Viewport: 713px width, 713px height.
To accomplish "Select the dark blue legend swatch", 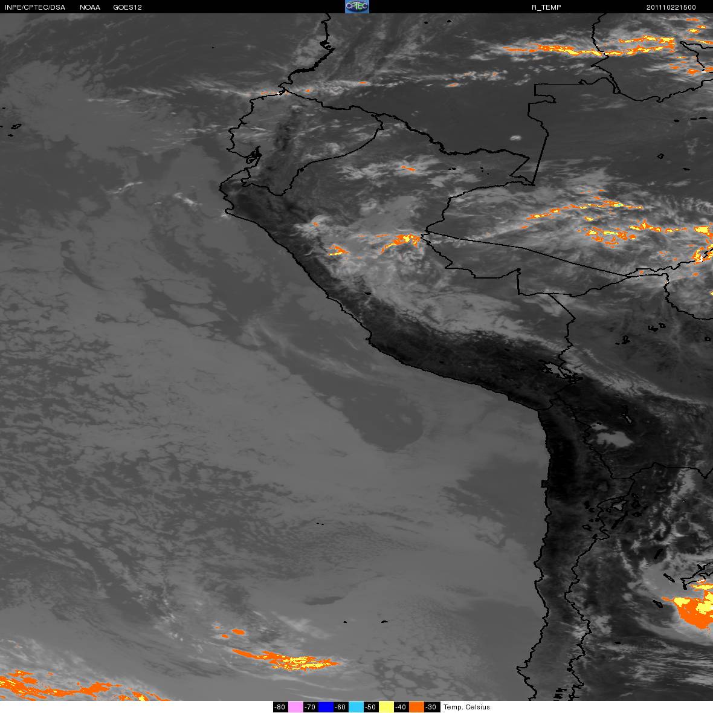I will [x=326, y=707].
